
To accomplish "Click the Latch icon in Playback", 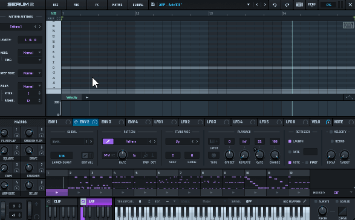I will 213,141.
